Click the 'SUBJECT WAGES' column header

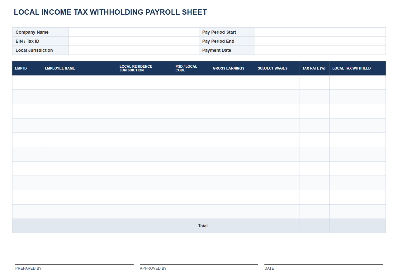pos(277,68)
